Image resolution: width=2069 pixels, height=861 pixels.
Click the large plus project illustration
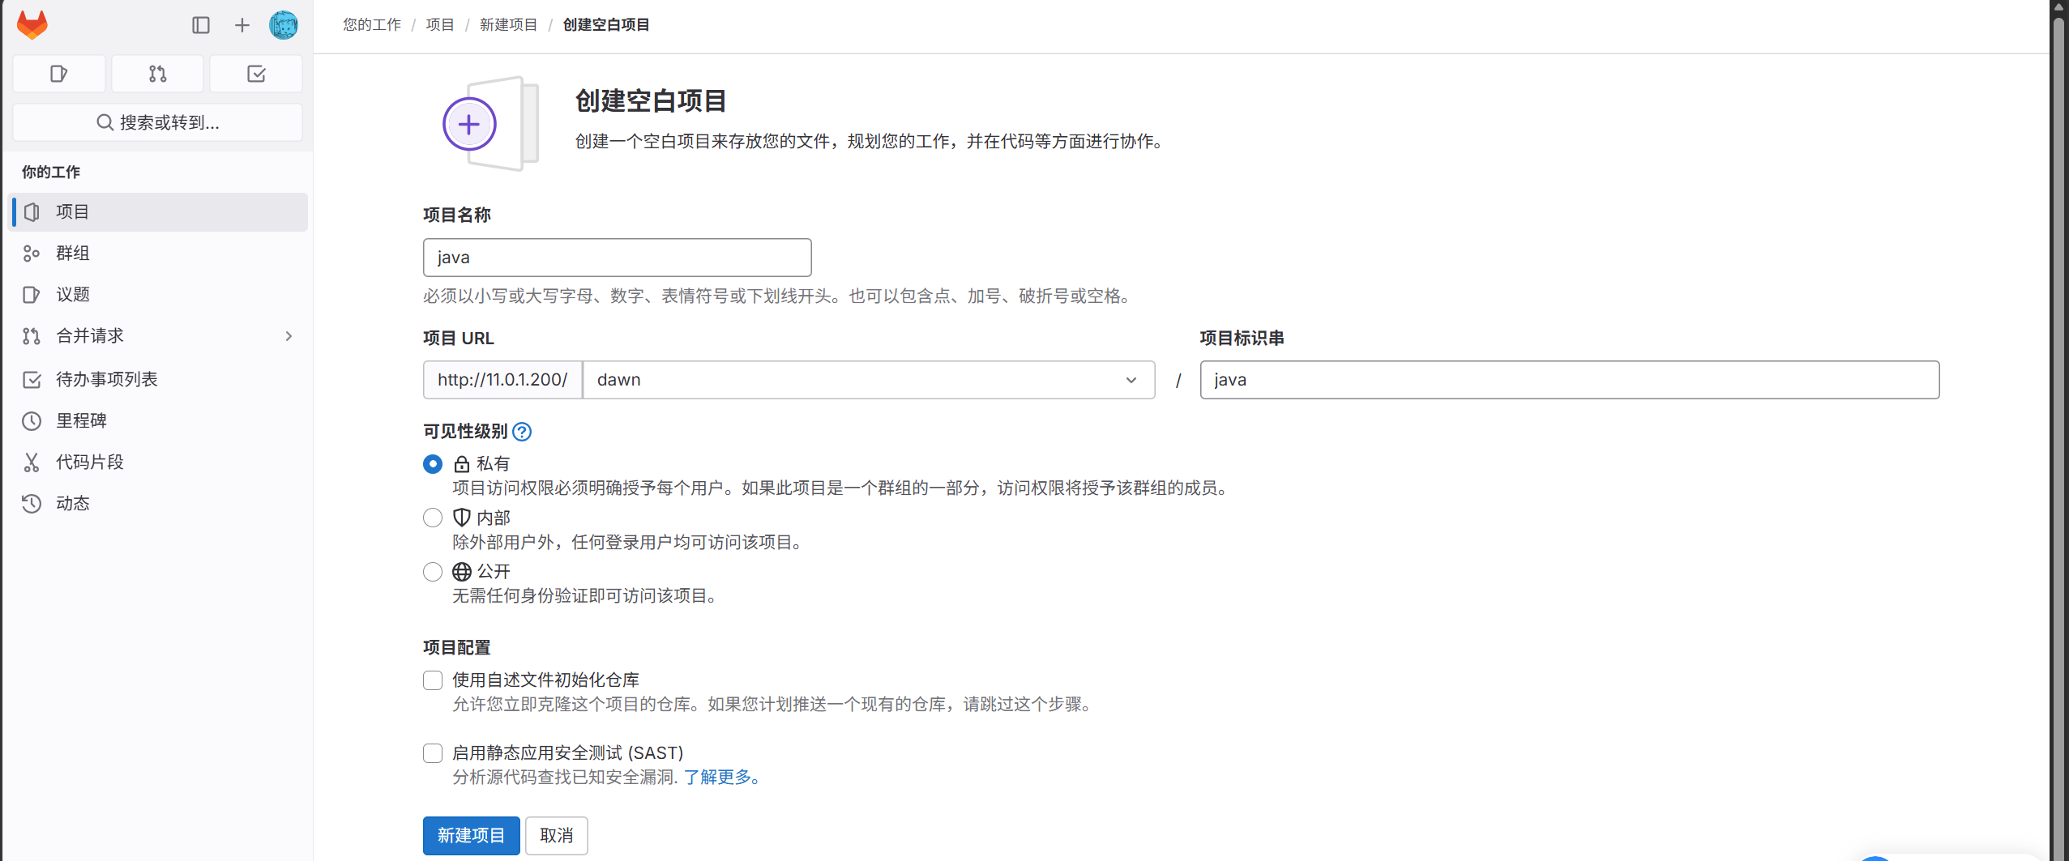489,124
